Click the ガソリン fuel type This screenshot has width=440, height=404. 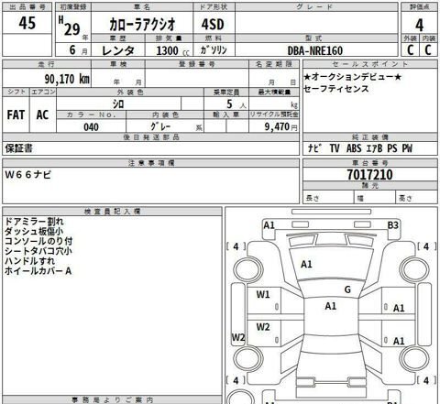214,50
